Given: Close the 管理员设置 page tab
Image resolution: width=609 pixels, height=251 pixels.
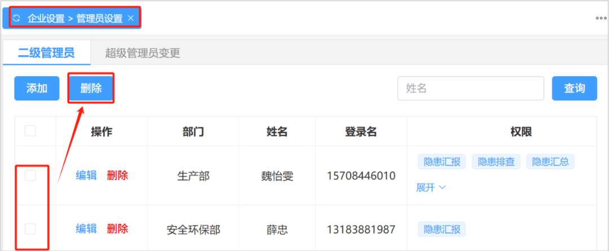Looking at the screenshot, I should click(x=131, y=18).
